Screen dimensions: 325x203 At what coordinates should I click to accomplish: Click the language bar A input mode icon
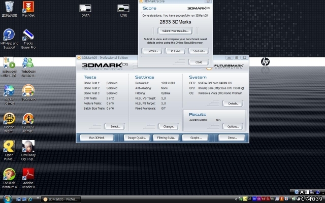pyautogui.click(x=302, y=192)
